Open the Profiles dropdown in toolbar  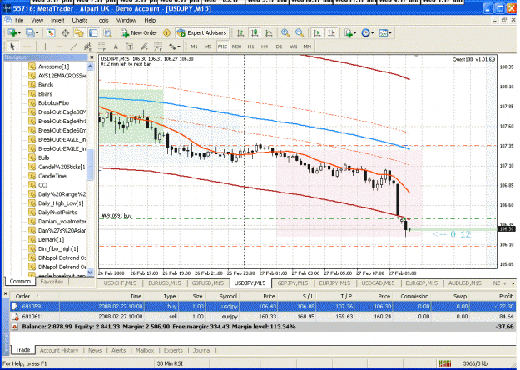(32, 32)
